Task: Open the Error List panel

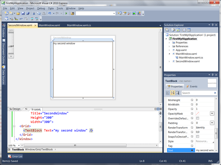Action: coord(15,156)
